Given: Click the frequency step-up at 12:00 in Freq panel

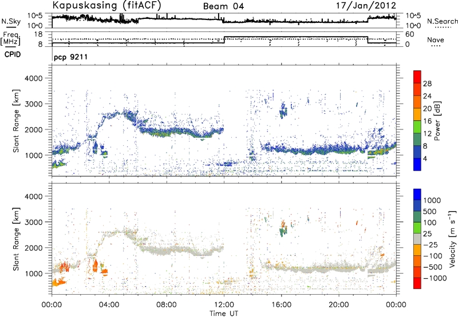Looking at the screenshot, I should click(x=224, y=40).
